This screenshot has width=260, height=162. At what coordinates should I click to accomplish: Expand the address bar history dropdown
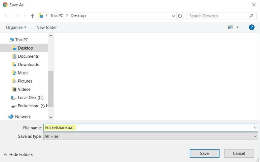(x=173, y=16)
